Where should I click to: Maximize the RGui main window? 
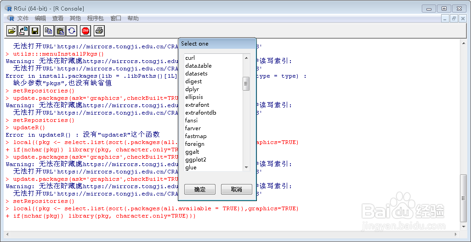444,9
